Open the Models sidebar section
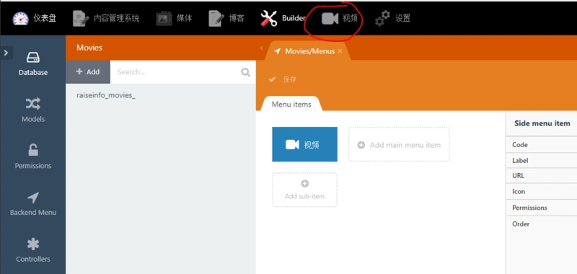Screen dimensions: 577x274 33,110
